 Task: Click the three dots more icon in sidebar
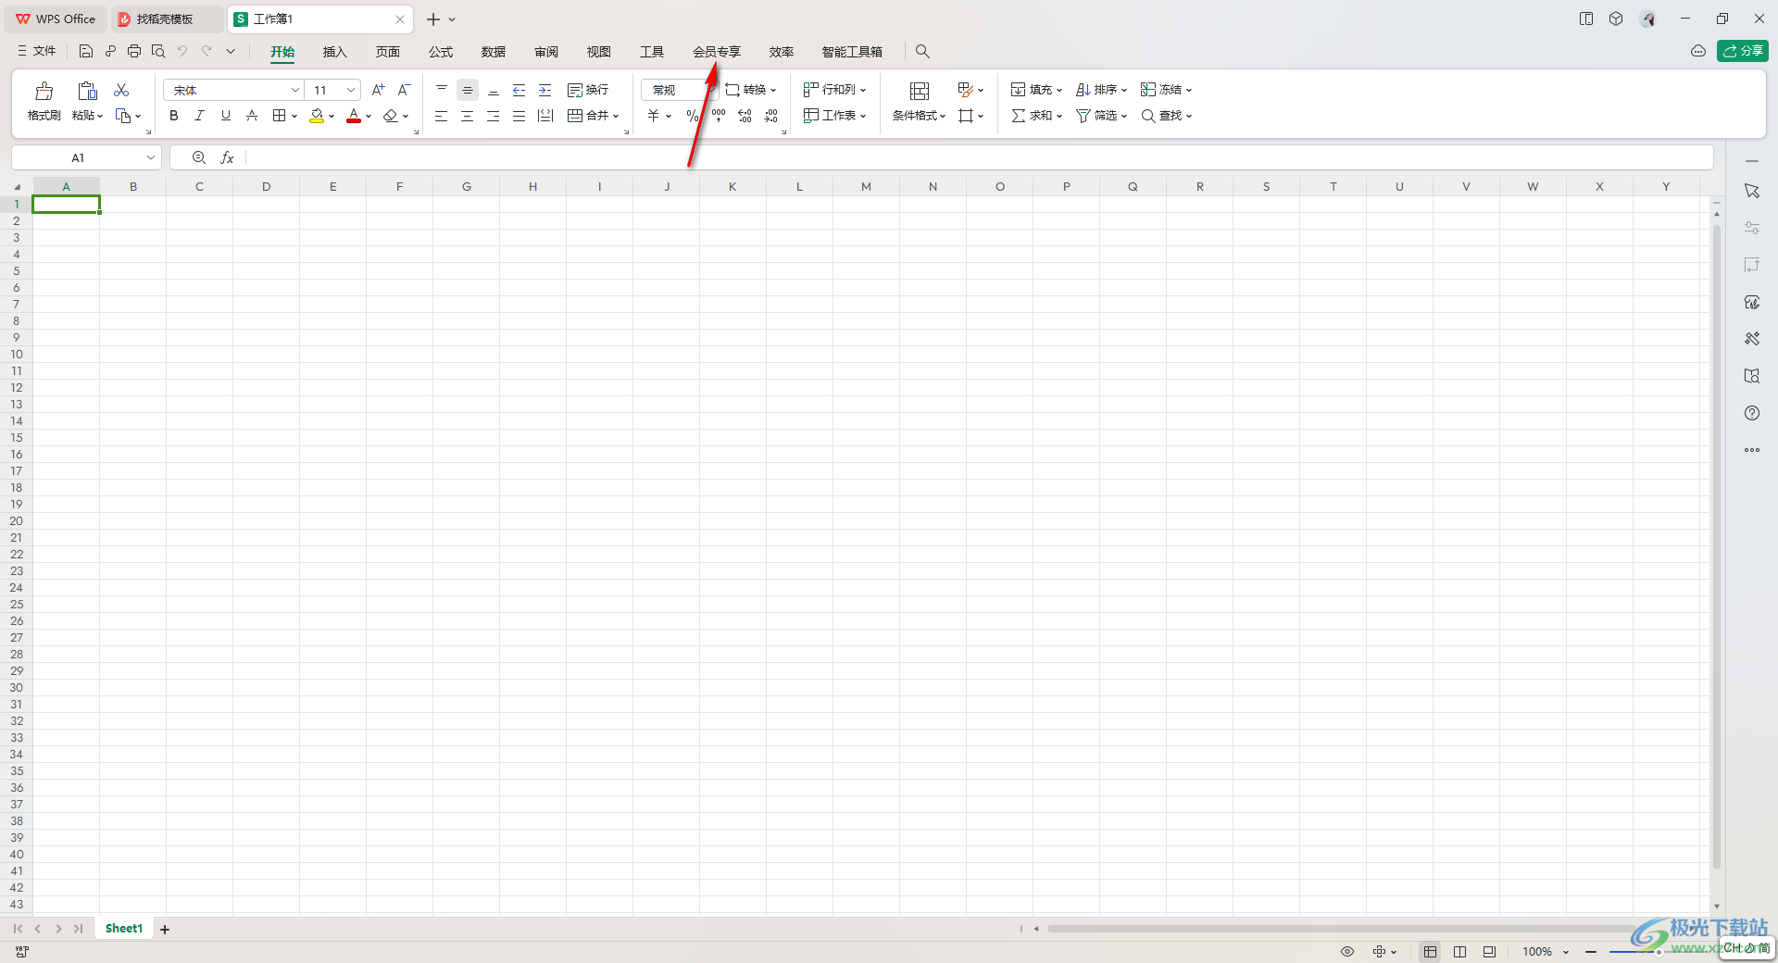pos(1752,450)
